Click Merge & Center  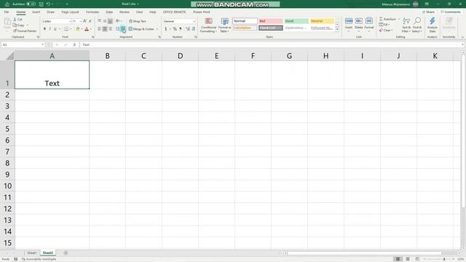141,29
